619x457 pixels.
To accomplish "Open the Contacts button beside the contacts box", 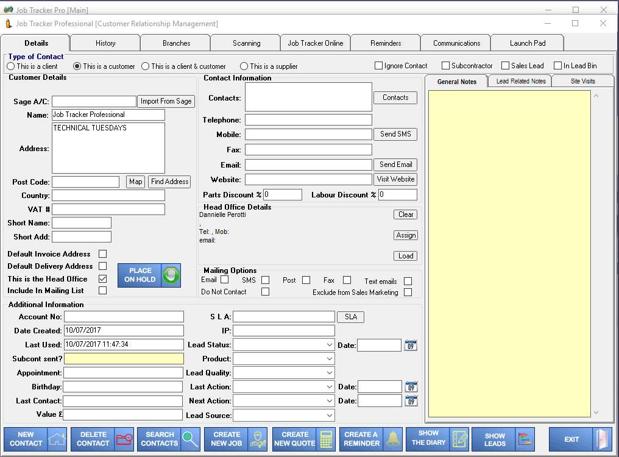I will (395, 97).
